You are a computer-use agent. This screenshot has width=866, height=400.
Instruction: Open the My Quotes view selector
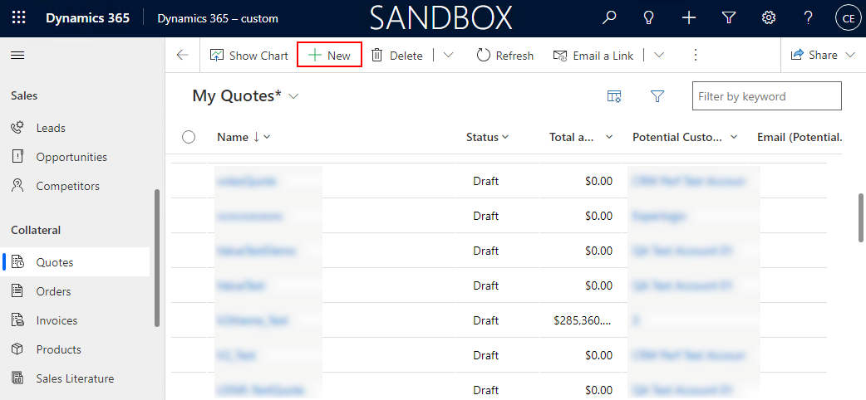tap(245, 96)
